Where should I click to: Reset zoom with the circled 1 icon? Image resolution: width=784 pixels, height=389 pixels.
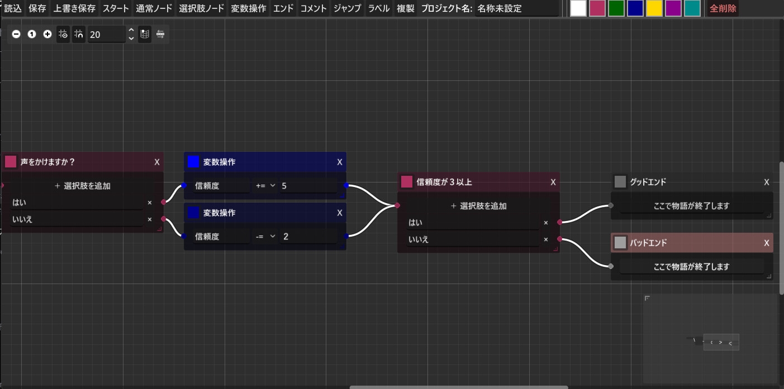tap(32, 34)
